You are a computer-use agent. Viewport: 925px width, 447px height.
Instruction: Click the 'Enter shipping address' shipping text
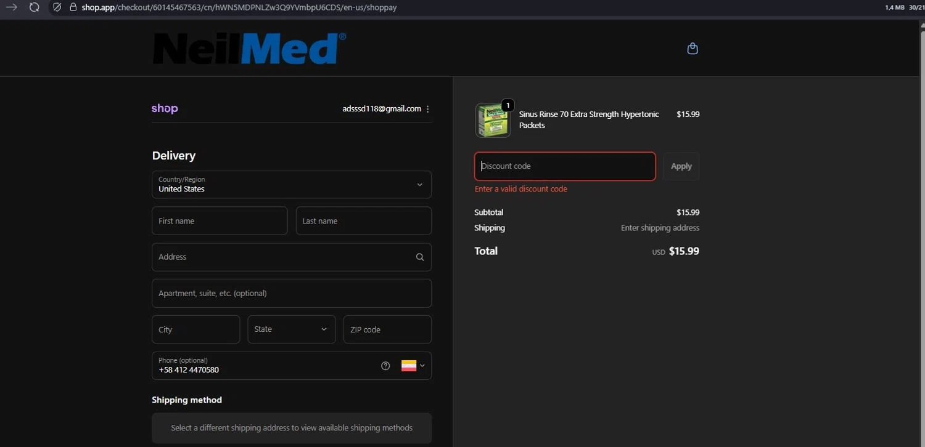[660, 228]
